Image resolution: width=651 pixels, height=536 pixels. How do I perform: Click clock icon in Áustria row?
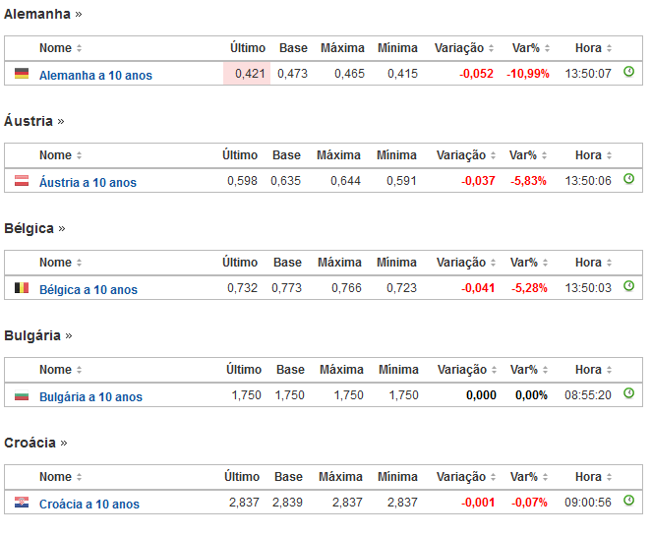pyautogui.click(x=629, y=180)
